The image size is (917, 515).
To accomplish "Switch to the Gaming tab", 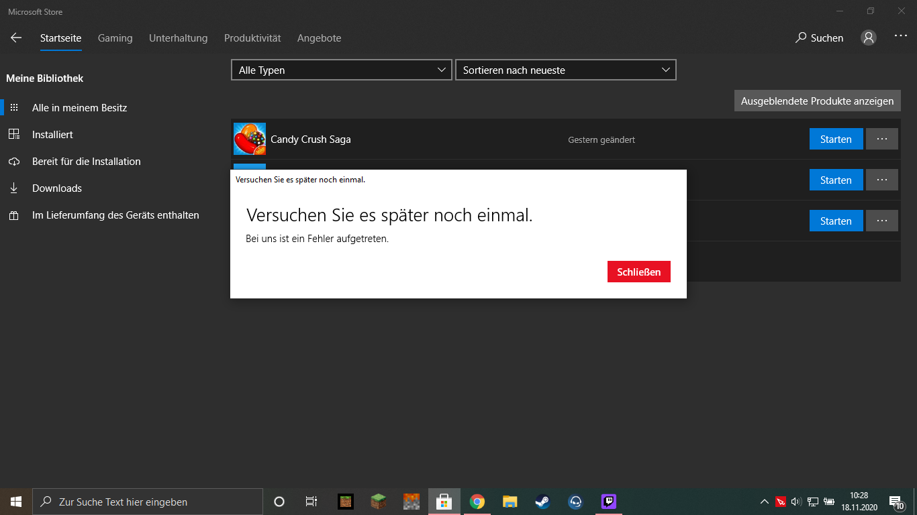I will tap(115, 38).
